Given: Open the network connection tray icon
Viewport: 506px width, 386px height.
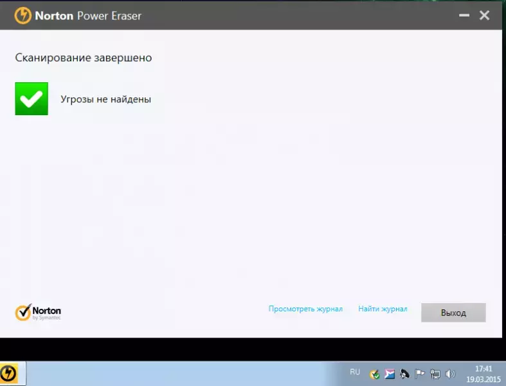Looking at the screenshot, I should pos(435,374).
